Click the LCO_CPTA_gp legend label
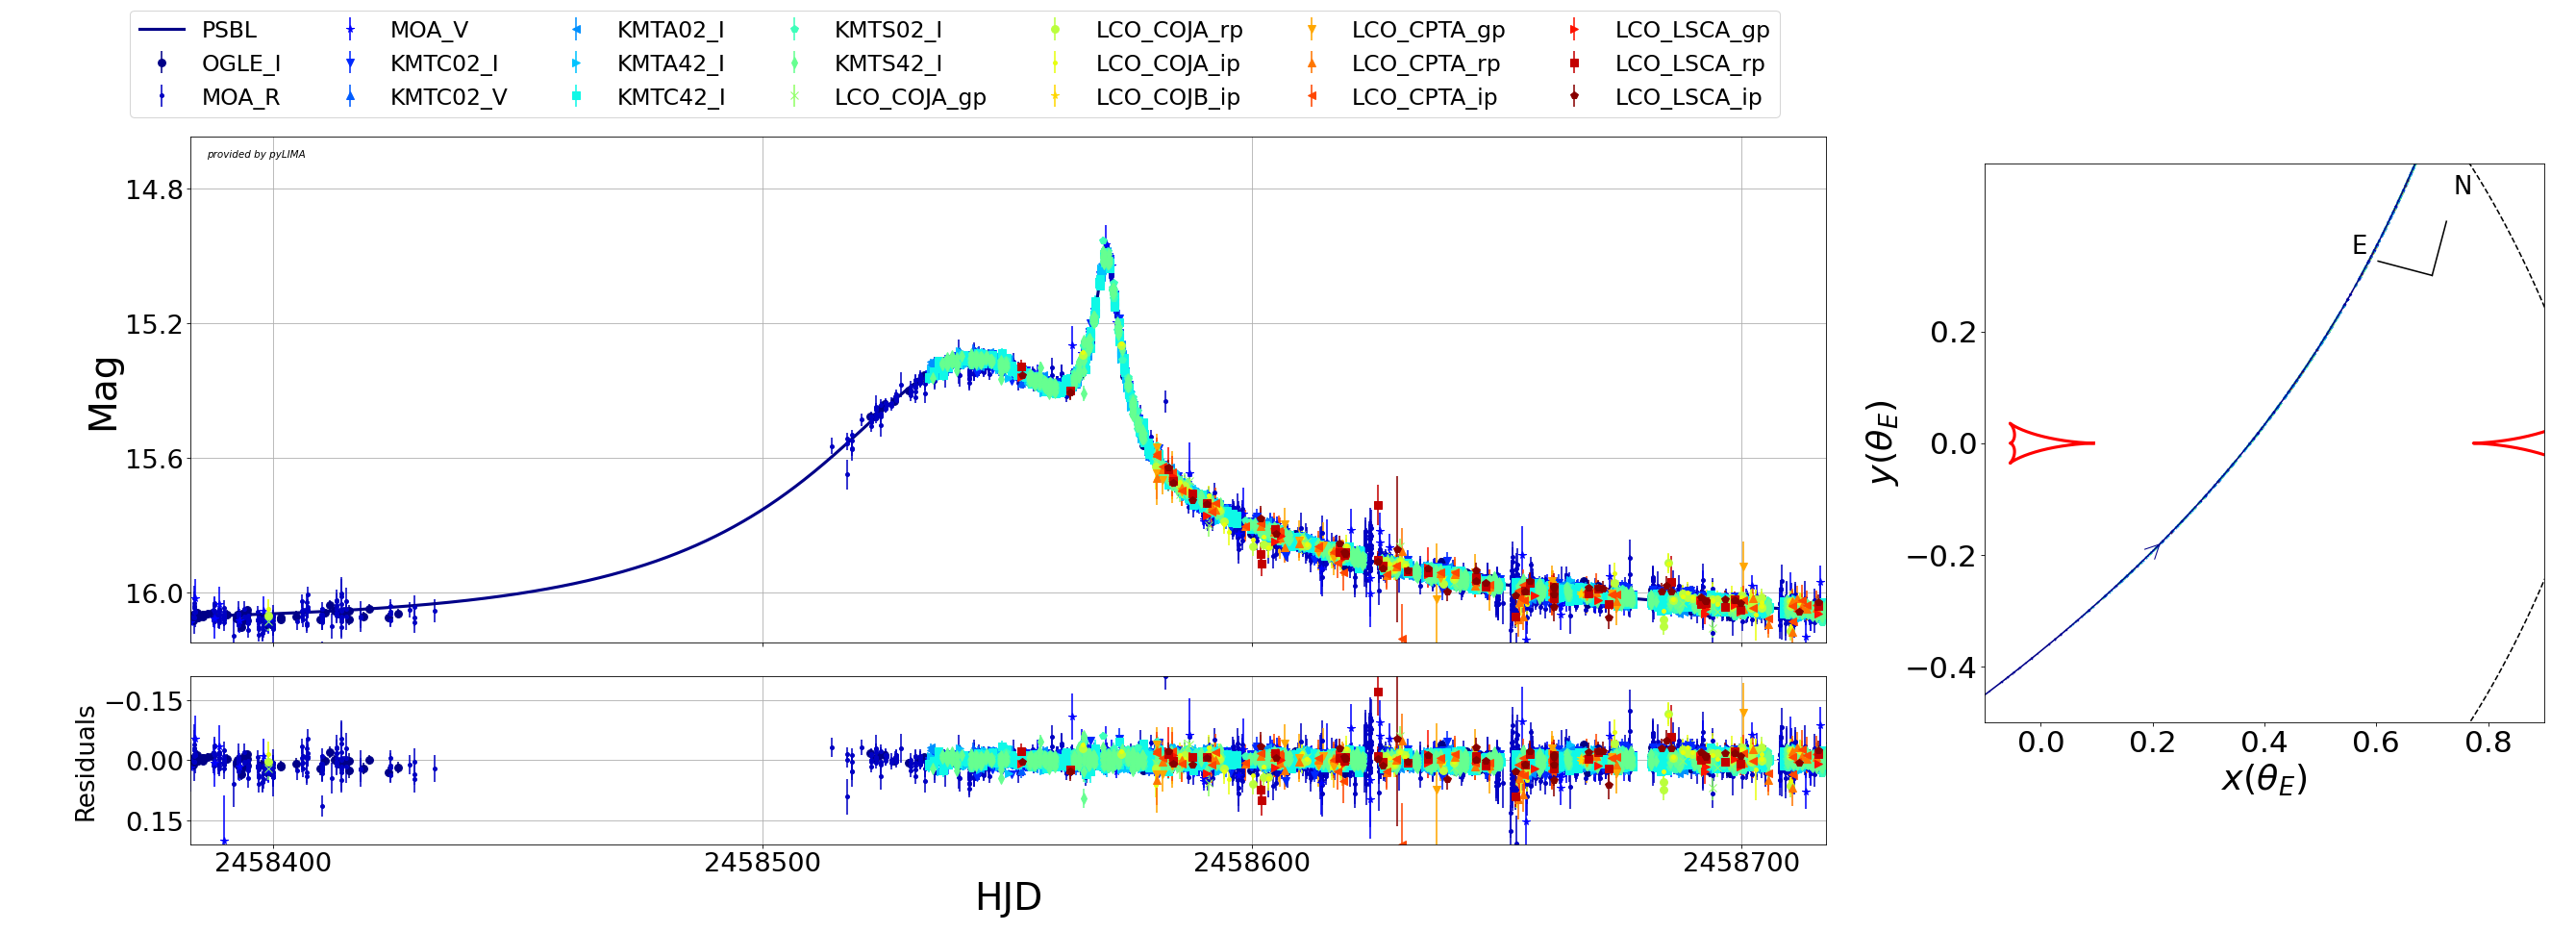Image resolution: width=2576 pixels, height=932 pixels. 1428,31
